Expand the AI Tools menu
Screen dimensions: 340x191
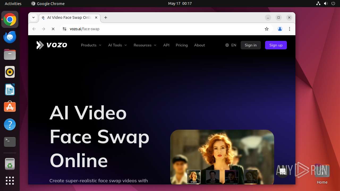(x=117, y=45)
